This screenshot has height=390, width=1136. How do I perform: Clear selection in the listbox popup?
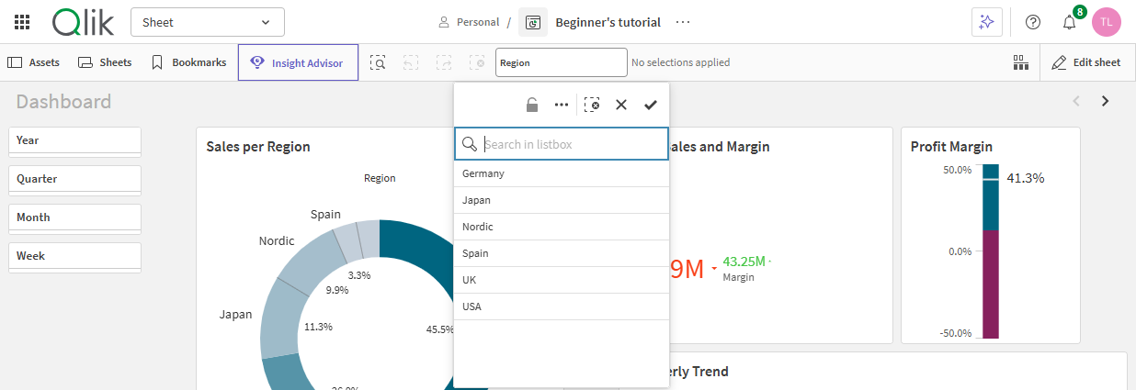(592, 105)
